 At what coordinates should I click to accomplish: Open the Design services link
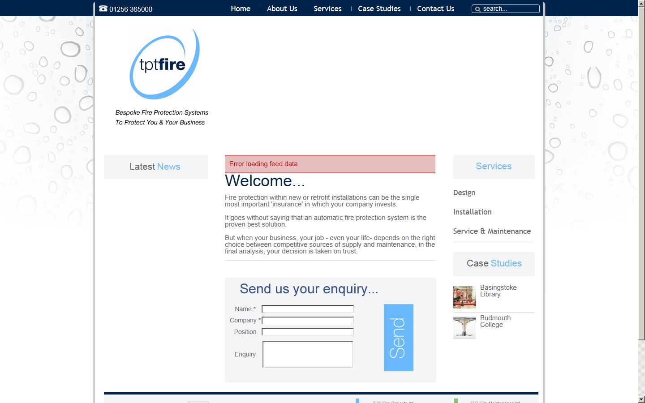click(x=464, y=193)
